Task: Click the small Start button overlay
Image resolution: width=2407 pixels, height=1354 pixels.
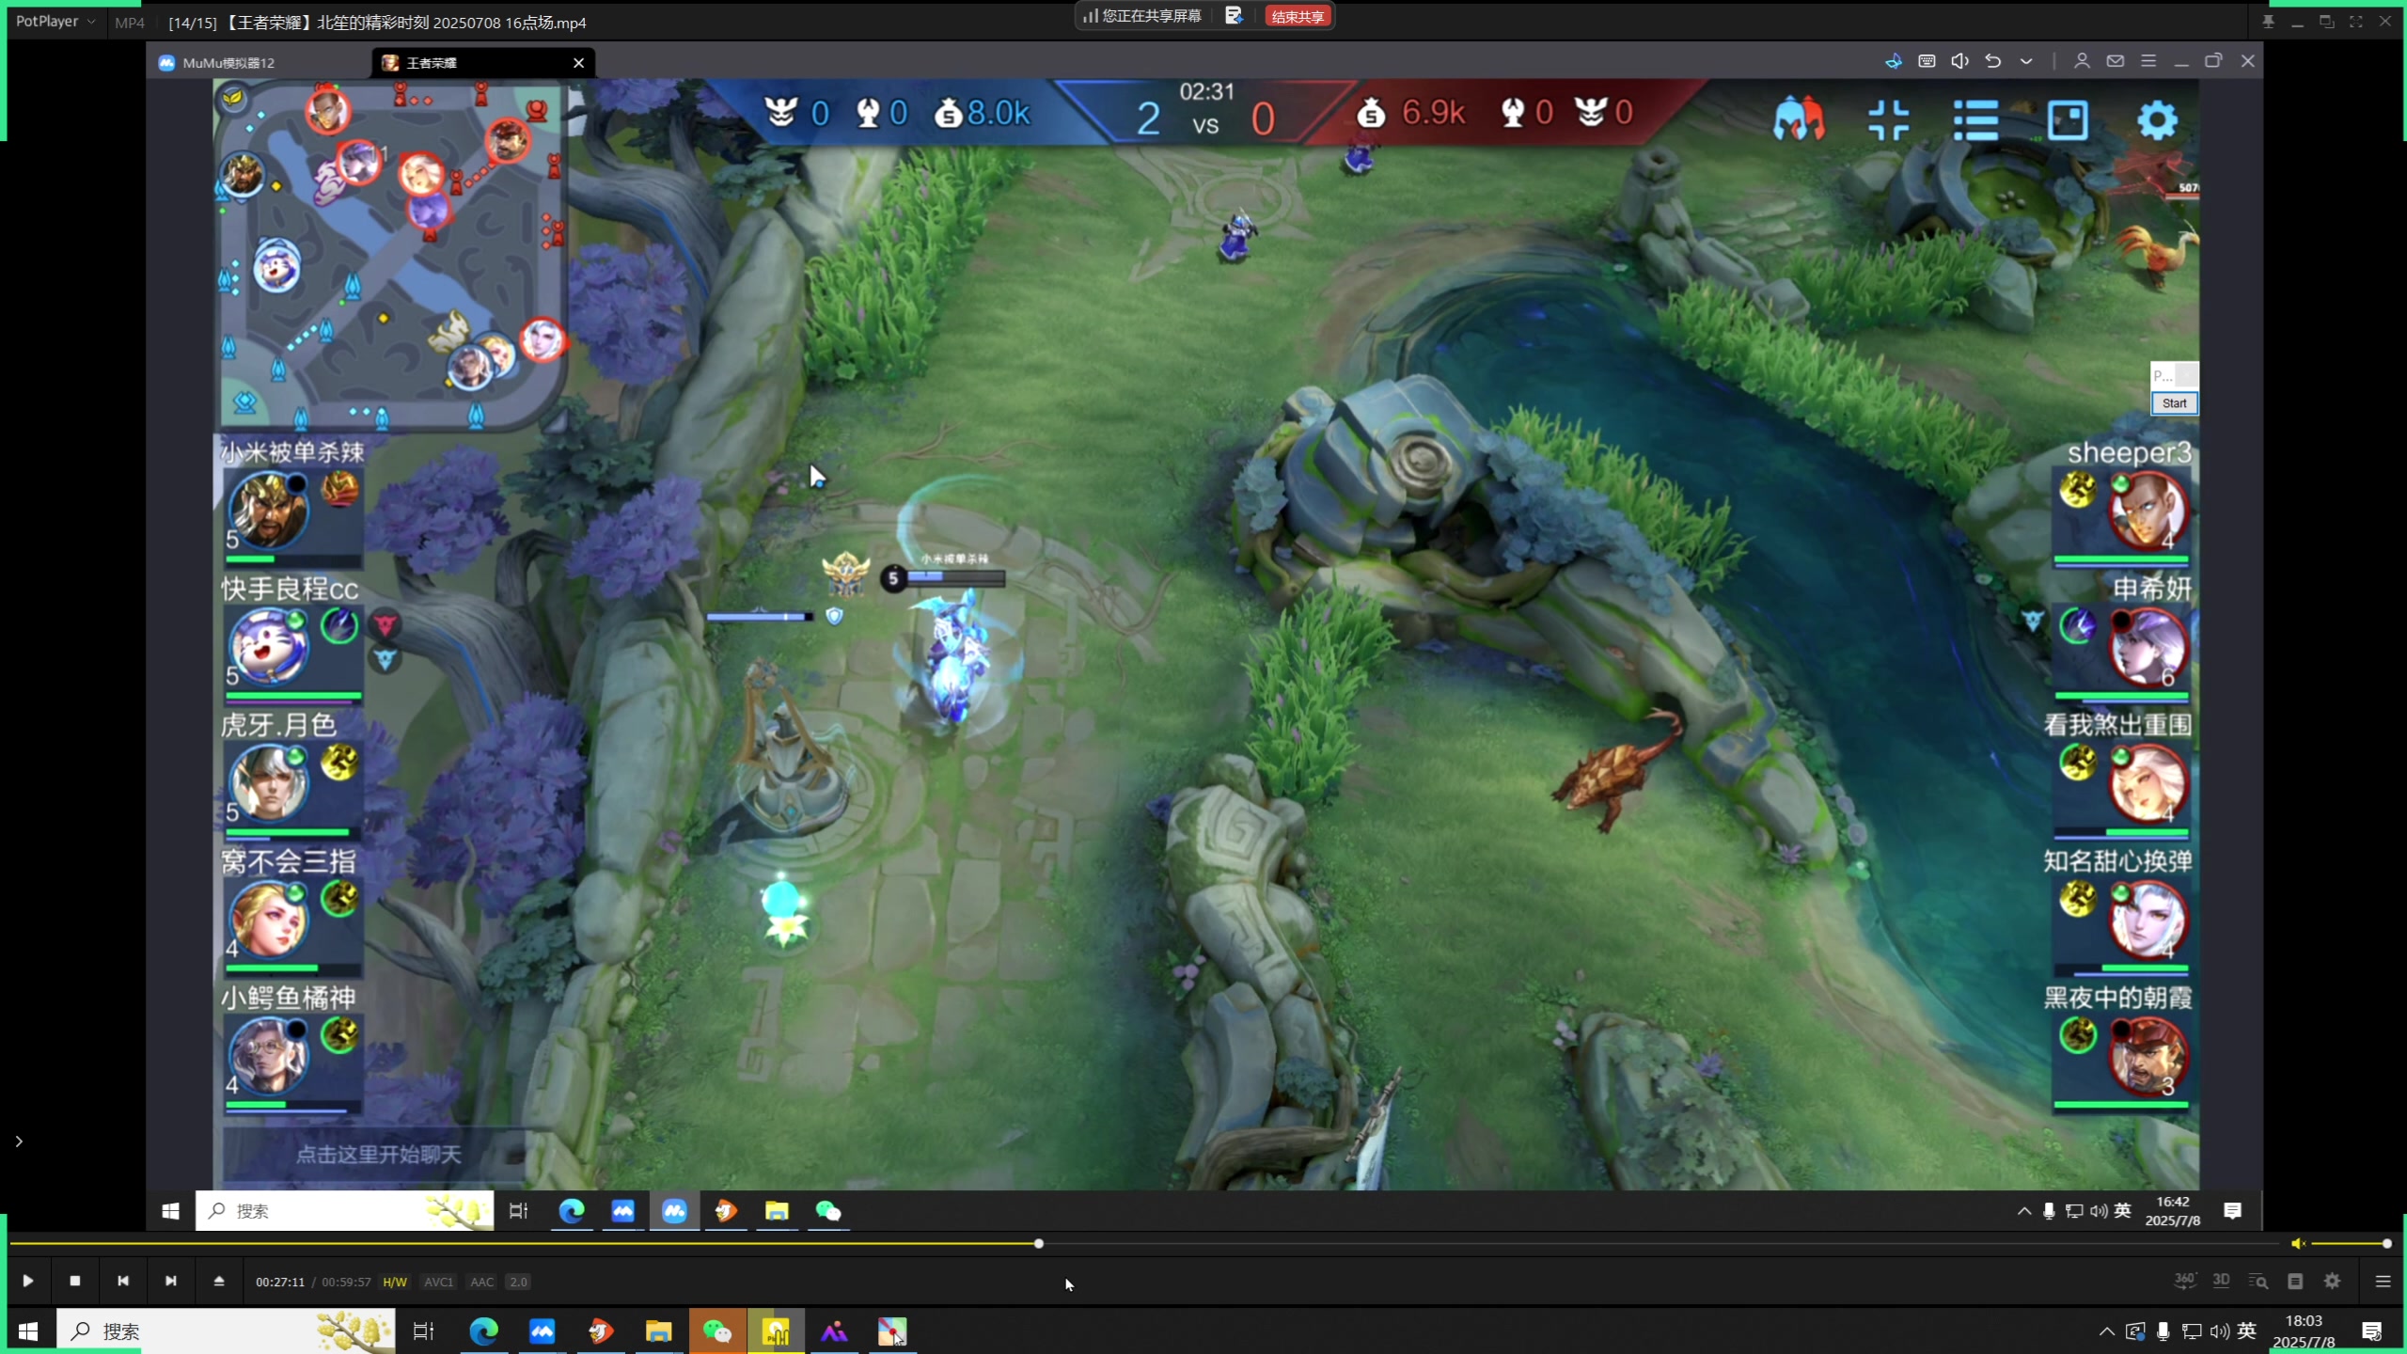Action: (2174, 403)
